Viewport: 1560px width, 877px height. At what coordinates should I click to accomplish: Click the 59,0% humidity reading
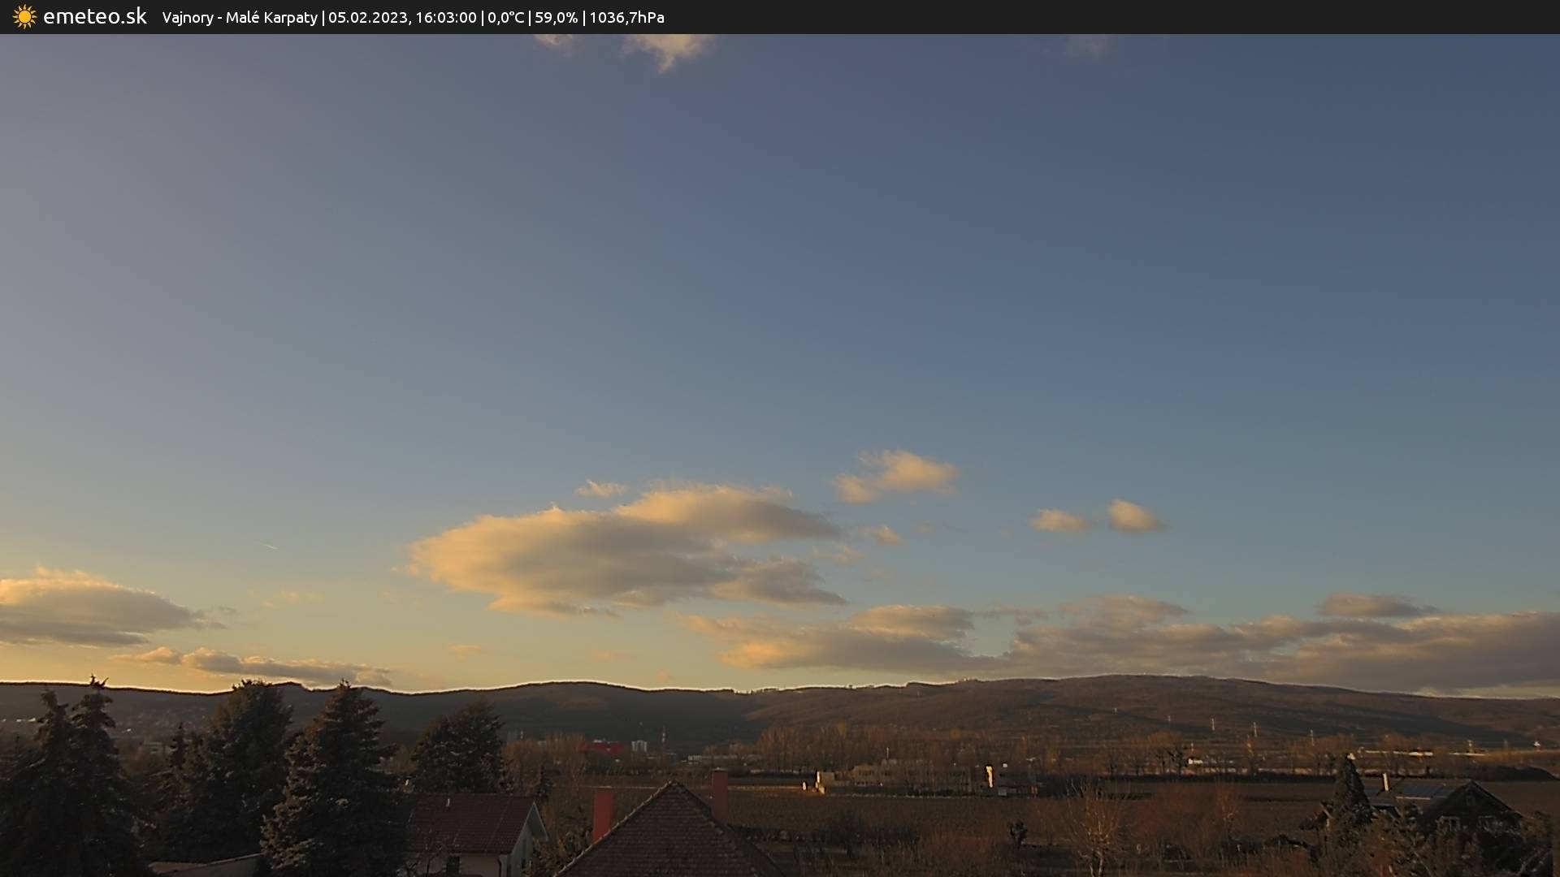click(556, 18)
